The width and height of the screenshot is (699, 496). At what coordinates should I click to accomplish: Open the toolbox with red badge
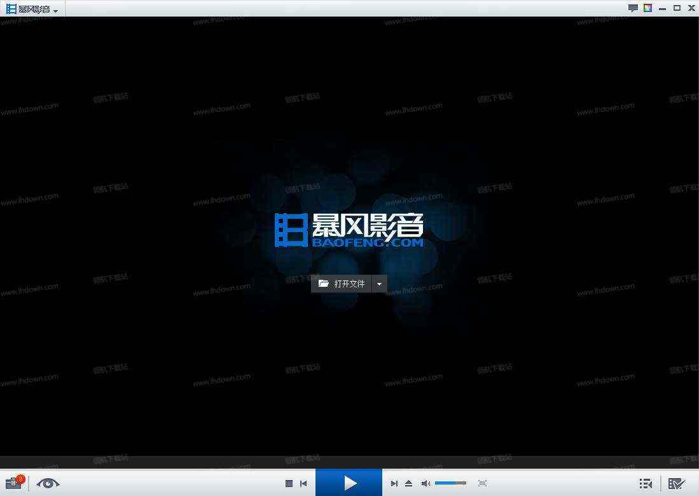click(x=14, y=483)
